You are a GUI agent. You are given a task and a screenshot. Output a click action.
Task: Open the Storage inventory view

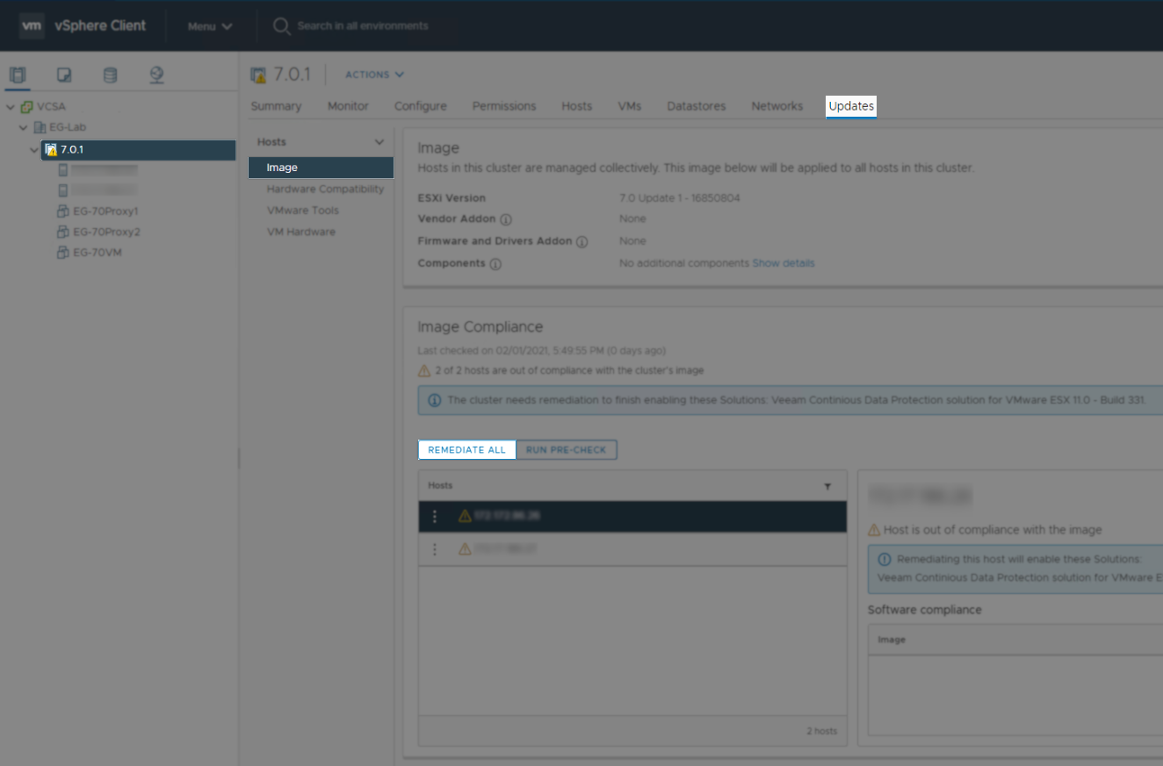tap(110, 75)
